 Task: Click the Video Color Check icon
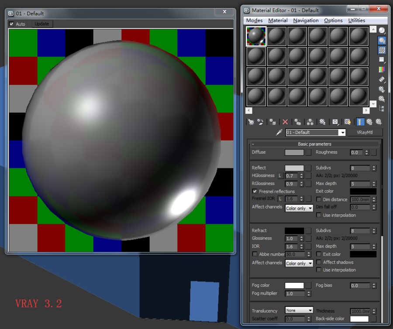coord(382,69)
